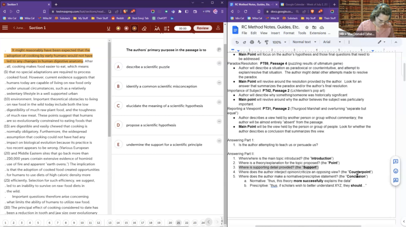Click the Review button
Image resolution: width=406 pixels, height=227 pixels.
click(203, 28)
